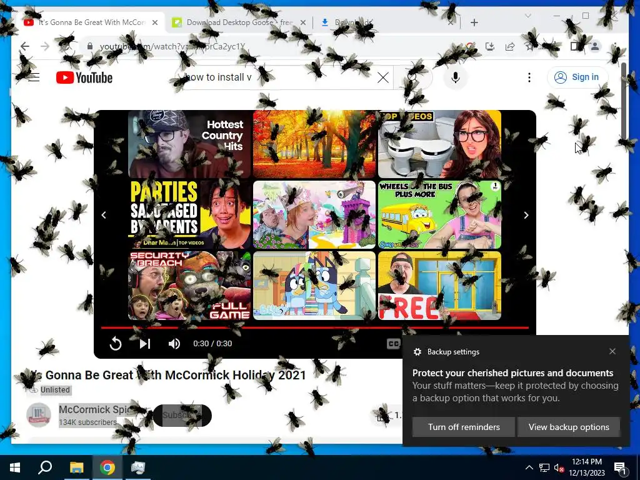The image size is (640, 480).
Task: Click View backup options button
Action: (569, 427)
